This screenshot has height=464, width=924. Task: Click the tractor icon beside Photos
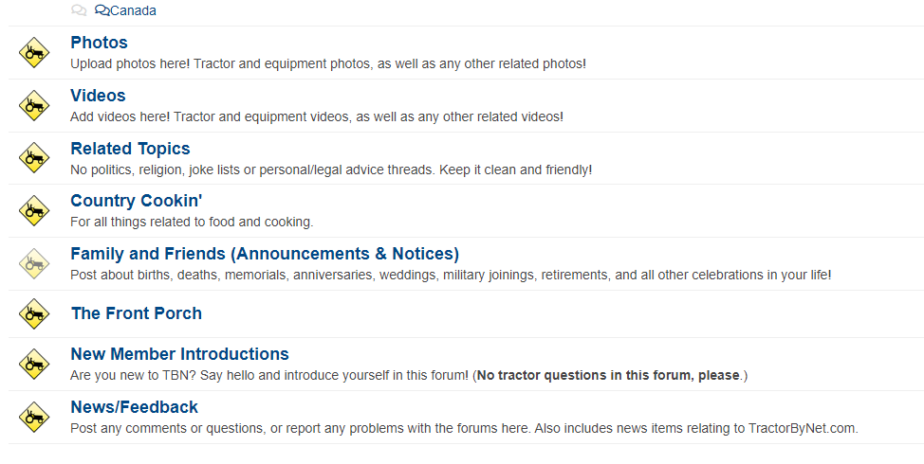coord(34,52)
